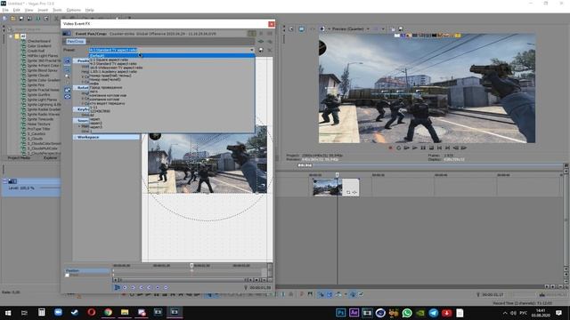This screenshot has width=570, height=320.
Task: Click the video clip thumbnail on timeline
Action: coord(327,188)
